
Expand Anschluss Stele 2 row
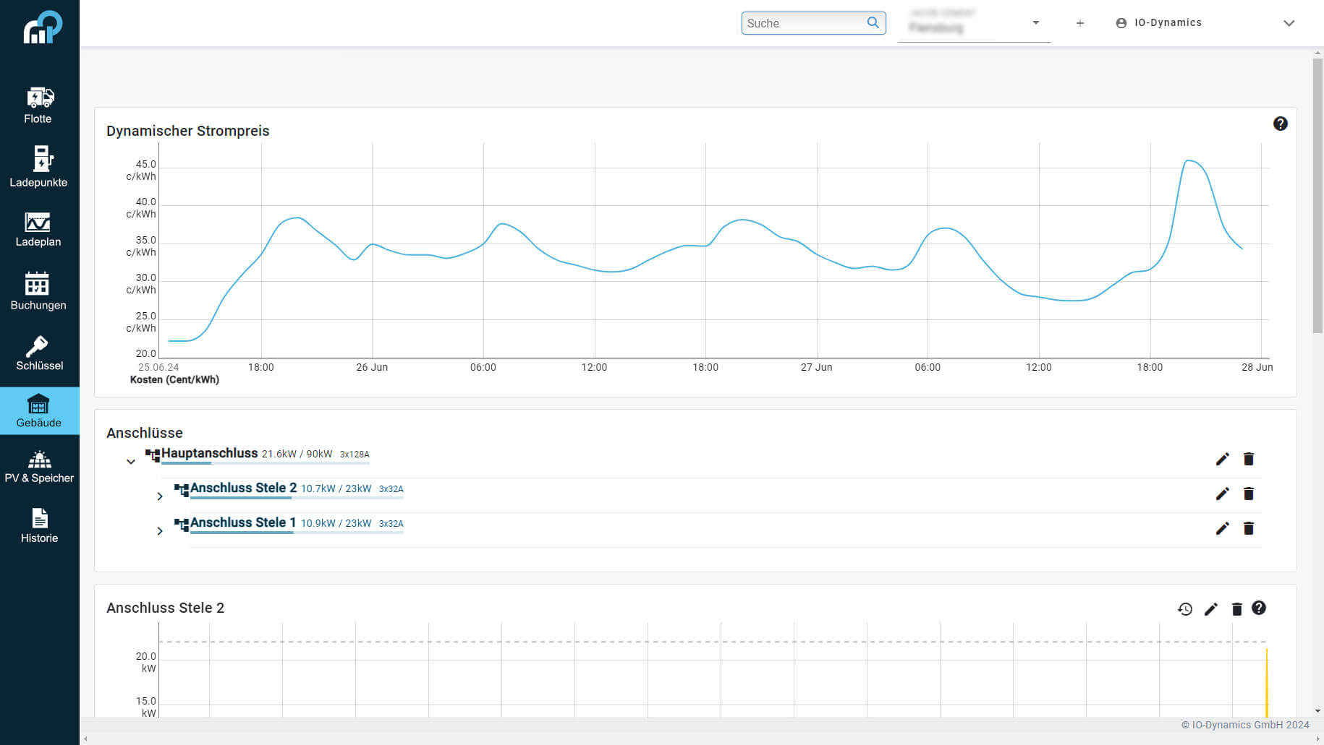click(x=160, y=496)
